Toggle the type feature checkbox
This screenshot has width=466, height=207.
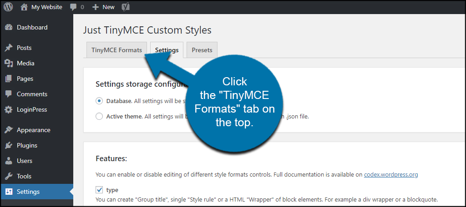coord(99,189)
